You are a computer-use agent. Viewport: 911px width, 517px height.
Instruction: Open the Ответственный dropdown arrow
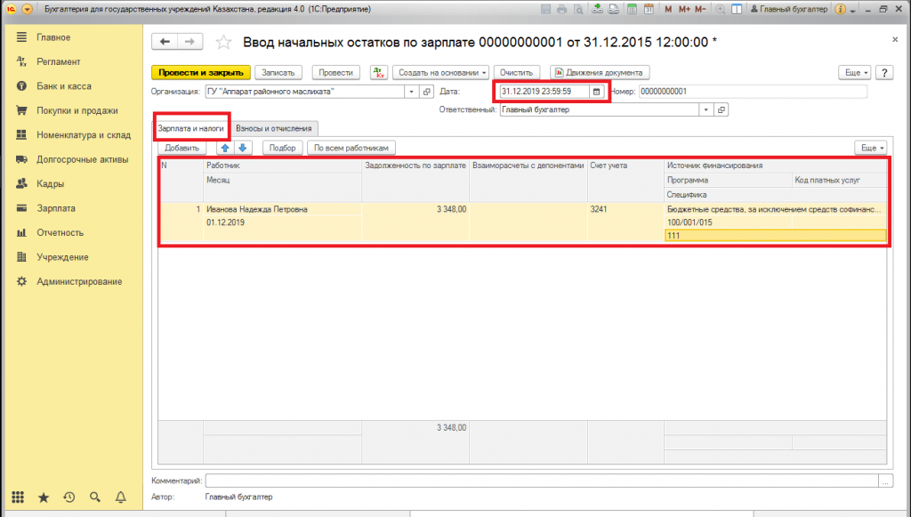(x=706, y=110)
